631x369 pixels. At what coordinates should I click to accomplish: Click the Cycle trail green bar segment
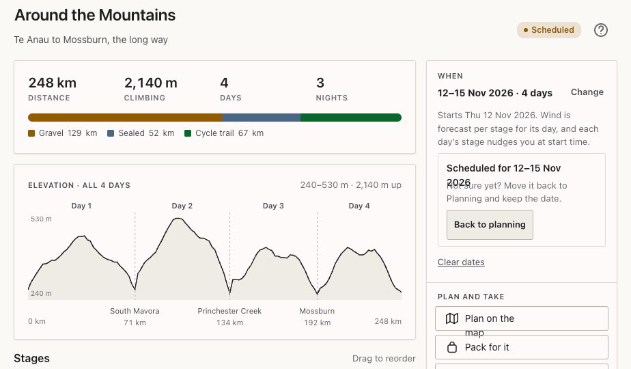(351, 118)
